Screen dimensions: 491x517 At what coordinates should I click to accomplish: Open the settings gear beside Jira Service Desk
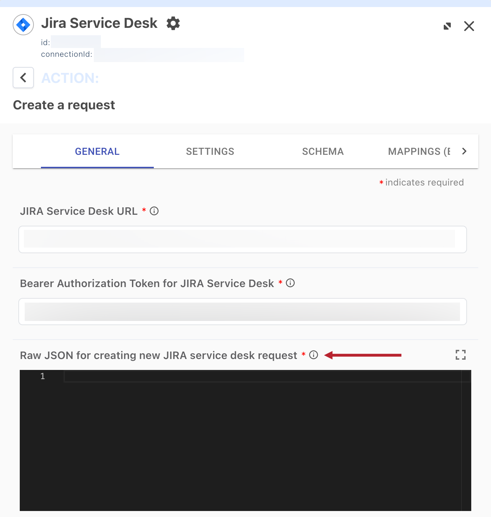(x=173, y=23)
